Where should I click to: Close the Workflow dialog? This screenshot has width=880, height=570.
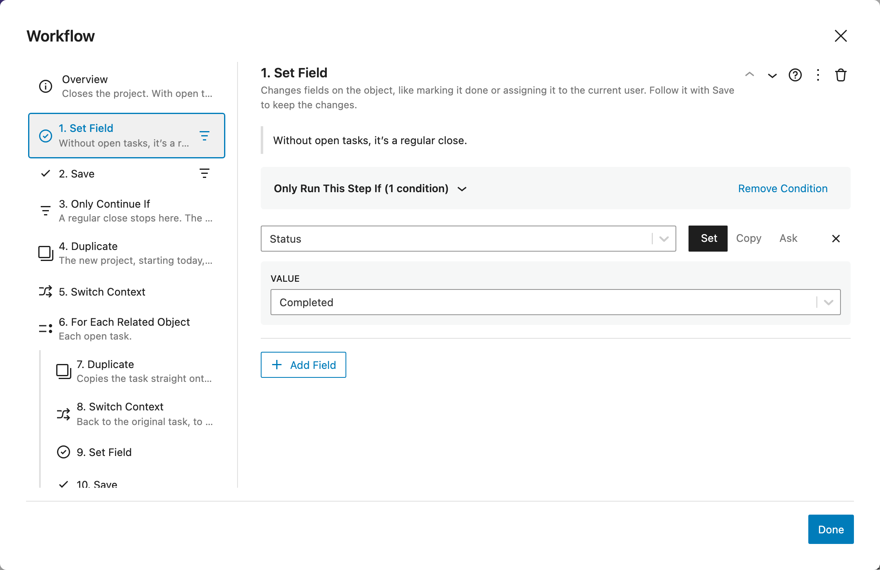[x=841, y=36]
